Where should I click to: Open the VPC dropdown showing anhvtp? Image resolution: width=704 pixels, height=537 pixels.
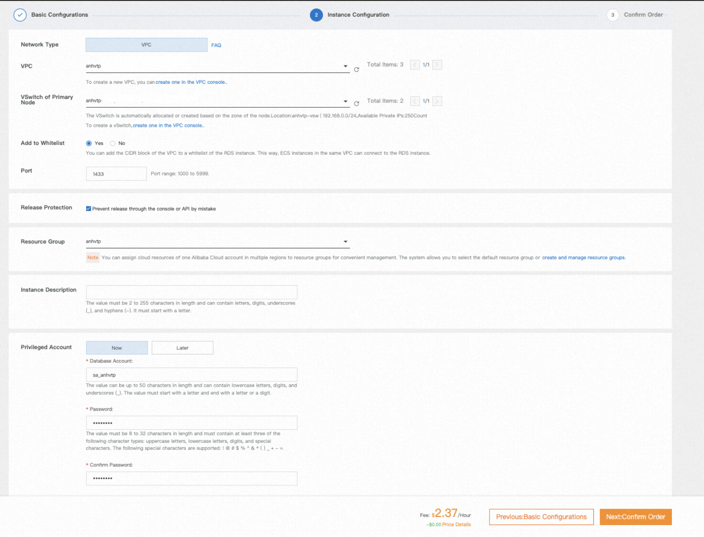[x=217, y=66]
